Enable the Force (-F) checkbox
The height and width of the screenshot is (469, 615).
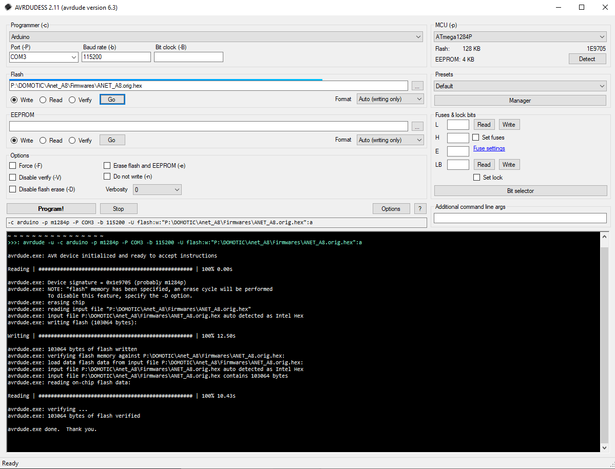(x=12, y=165)
